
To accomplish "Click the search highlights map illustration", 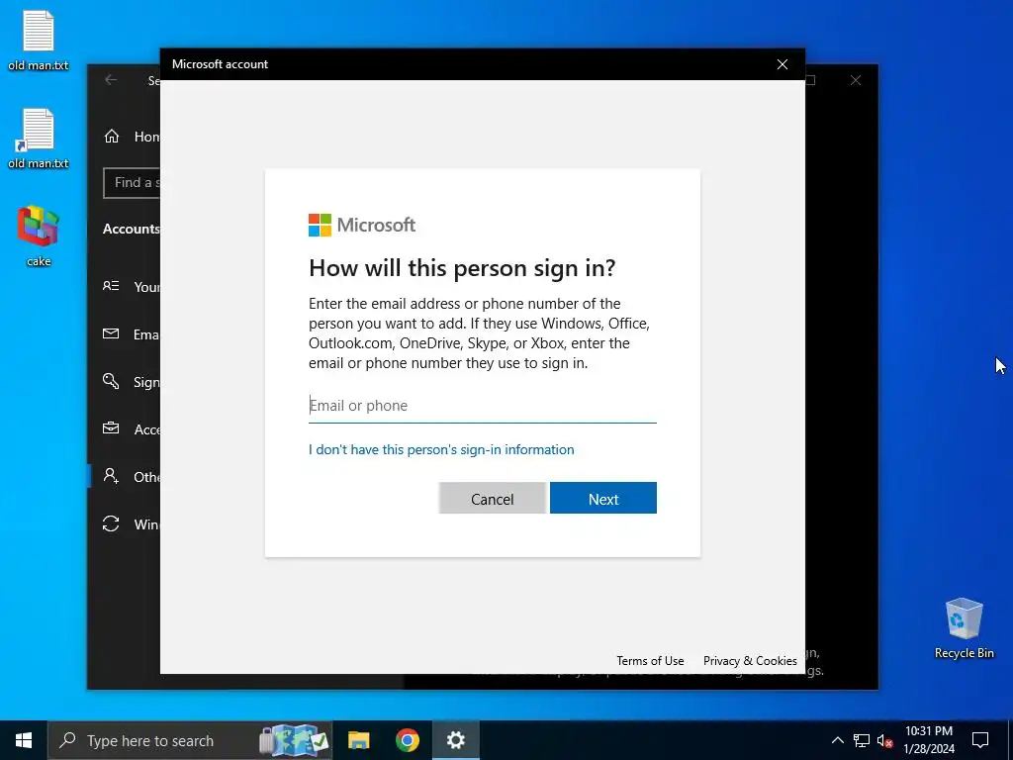I will tap(294, 740).
